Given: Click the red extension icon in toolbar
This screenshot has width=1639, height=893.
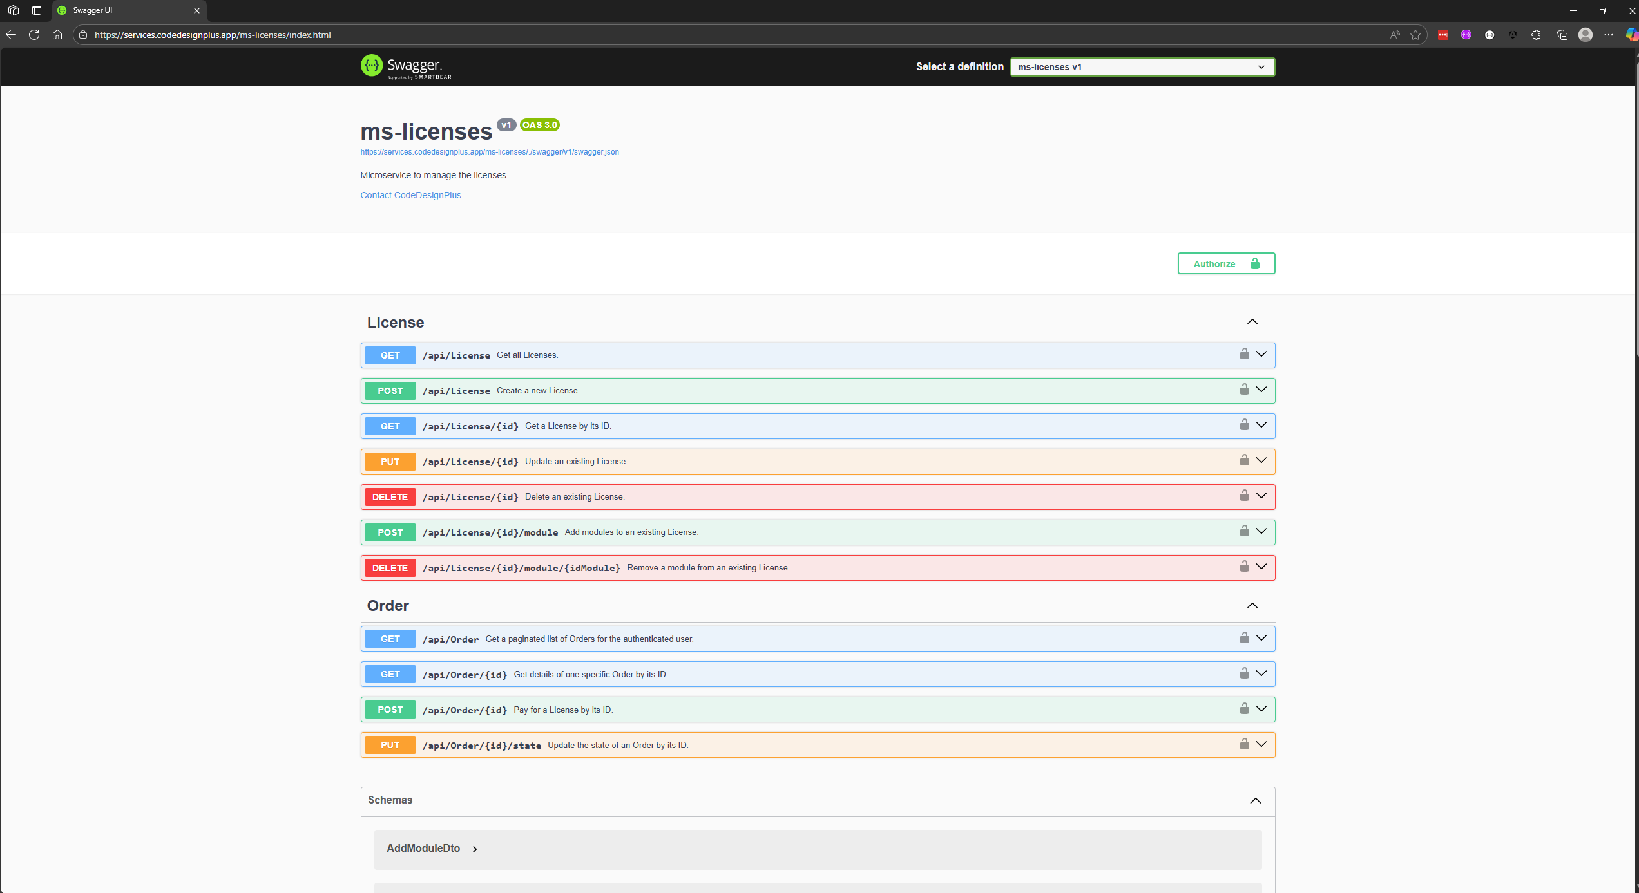Looking at the screenshot, I should [x=1443, y=35].
